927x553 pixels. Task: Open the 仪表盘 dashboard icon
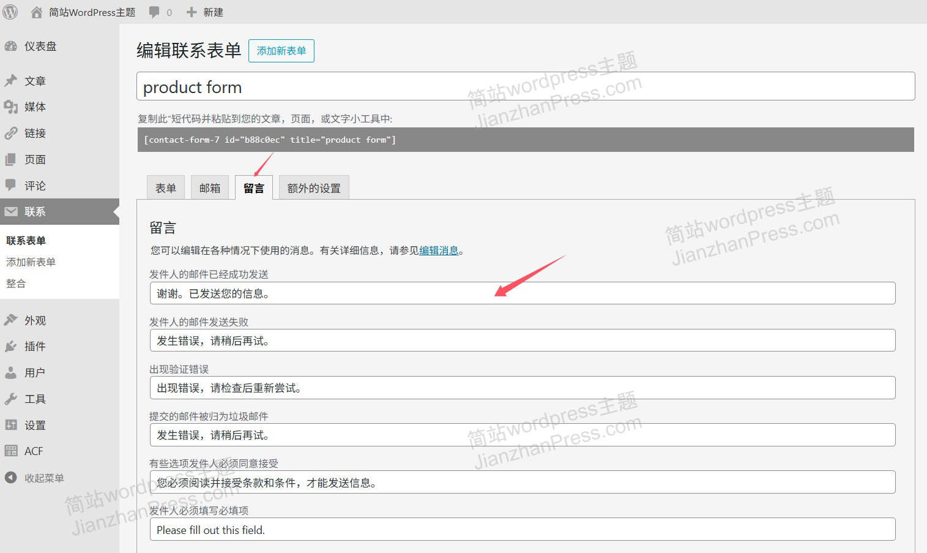(12, 46)
